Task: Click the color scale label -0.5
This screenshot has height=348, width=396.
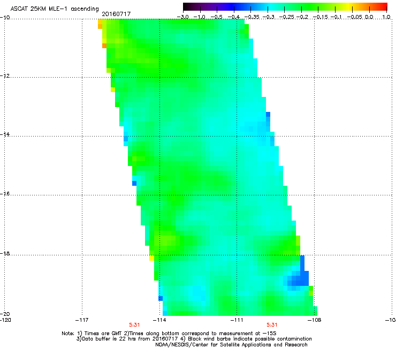Action: (x=217, y=17)
